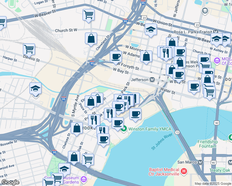
Task: Select the Jefferson metro station icon
Action: tap(152, 79)
